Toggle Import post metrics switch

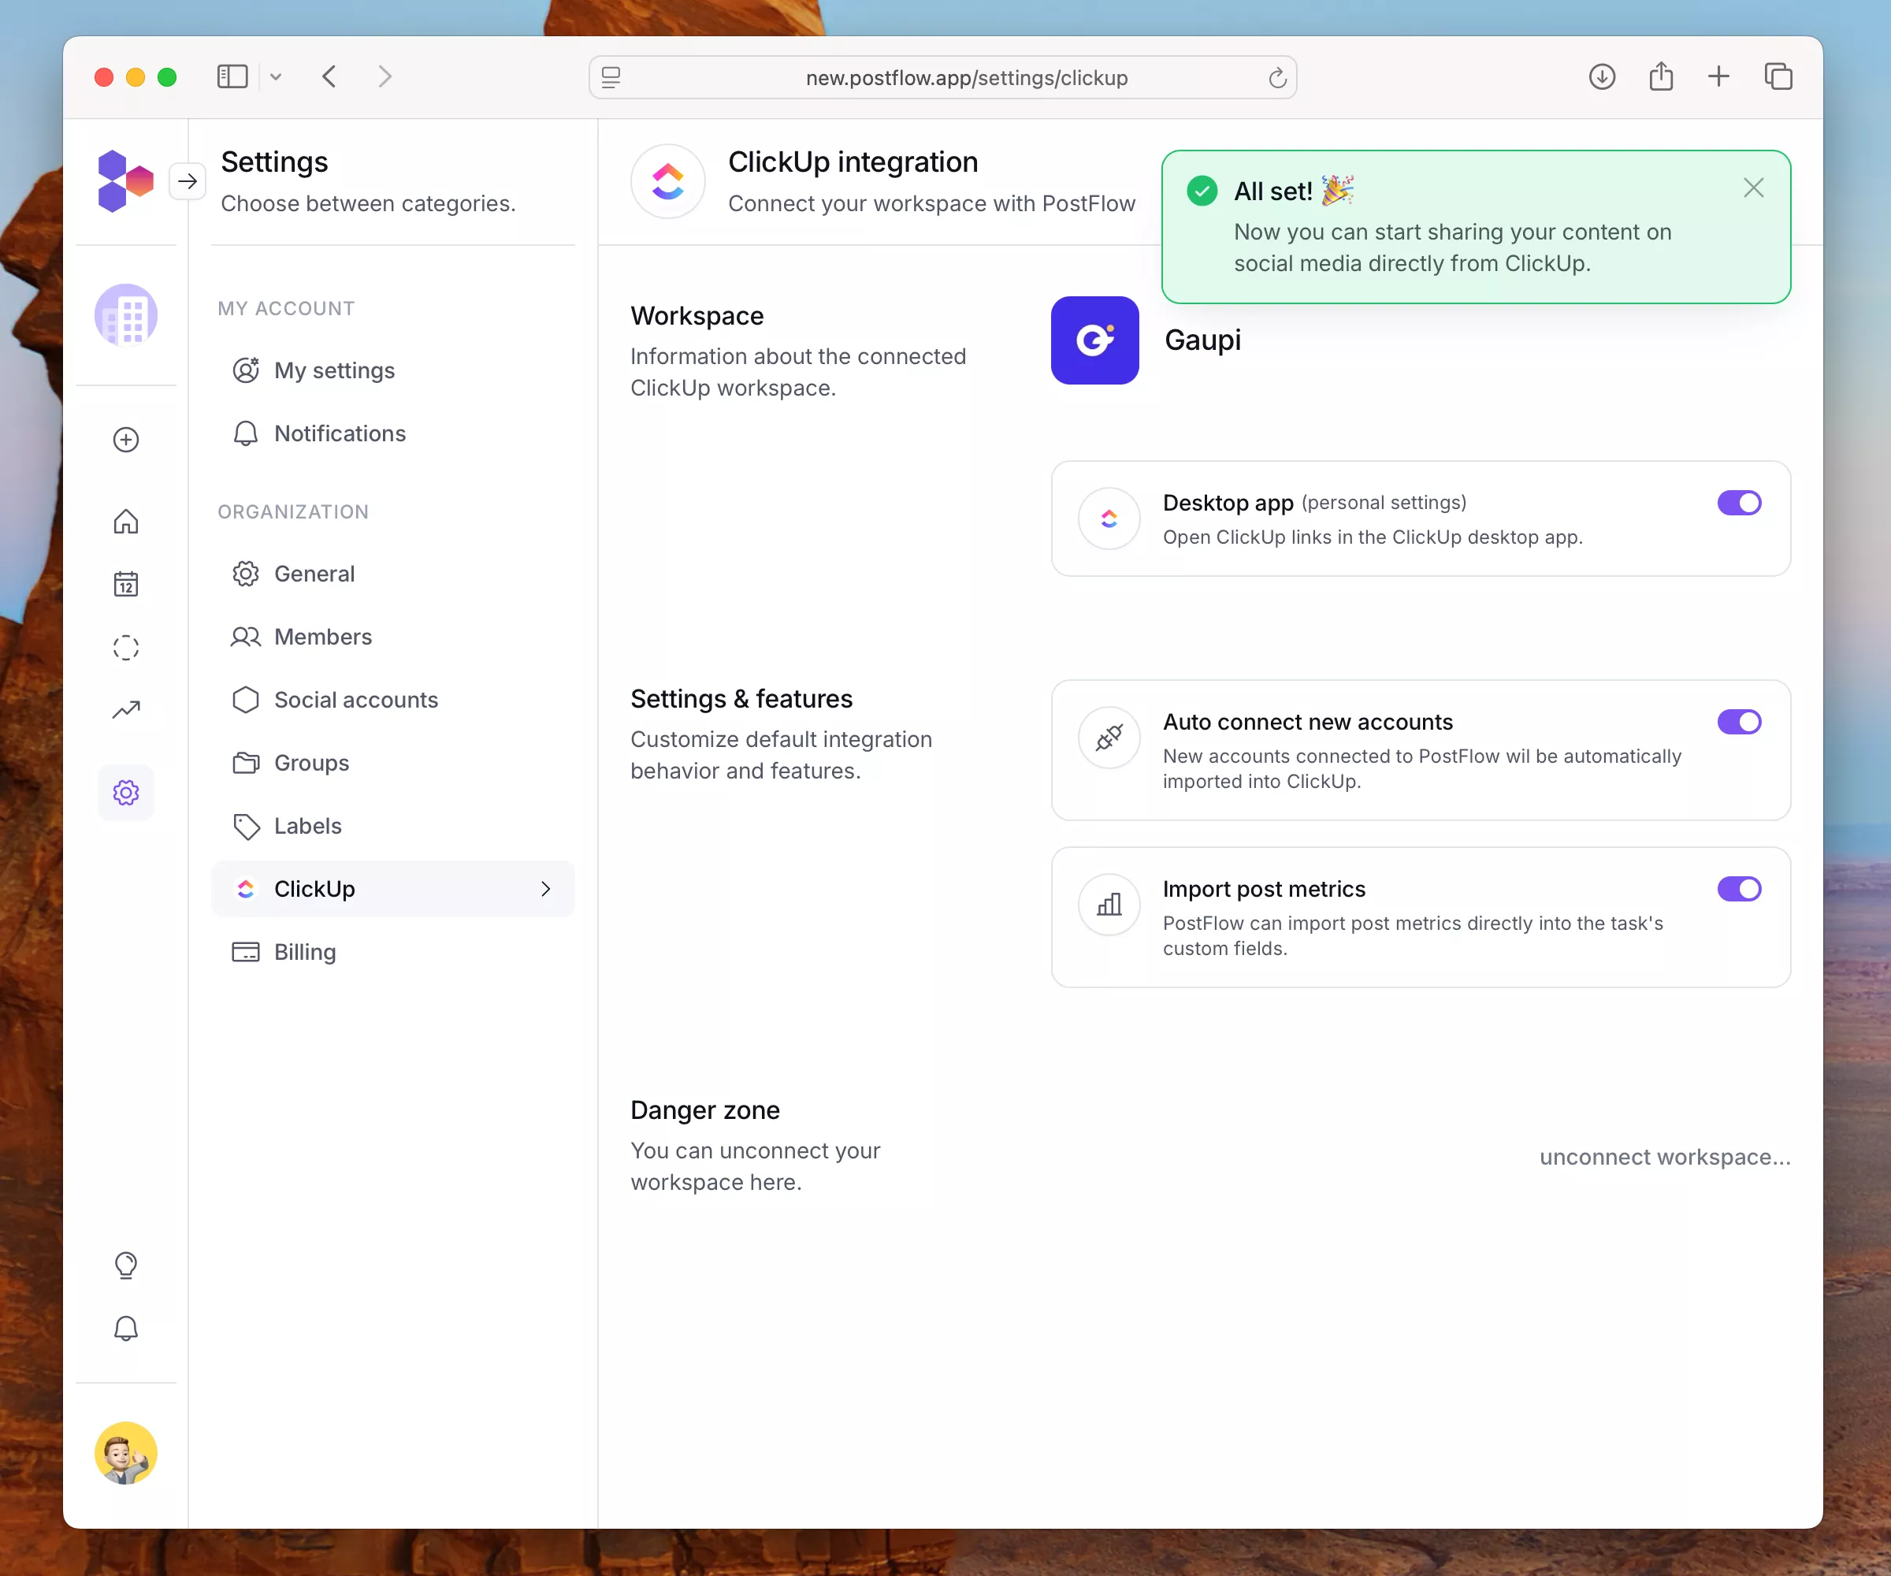click(x=1739, y=889)
